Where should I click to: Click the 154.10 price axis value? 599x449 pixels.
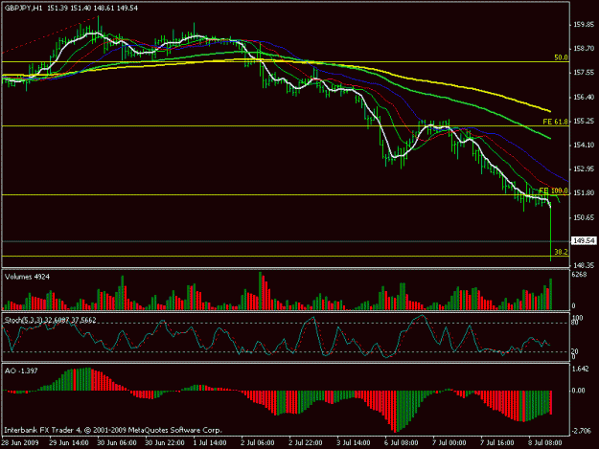(x=584, y=145)
